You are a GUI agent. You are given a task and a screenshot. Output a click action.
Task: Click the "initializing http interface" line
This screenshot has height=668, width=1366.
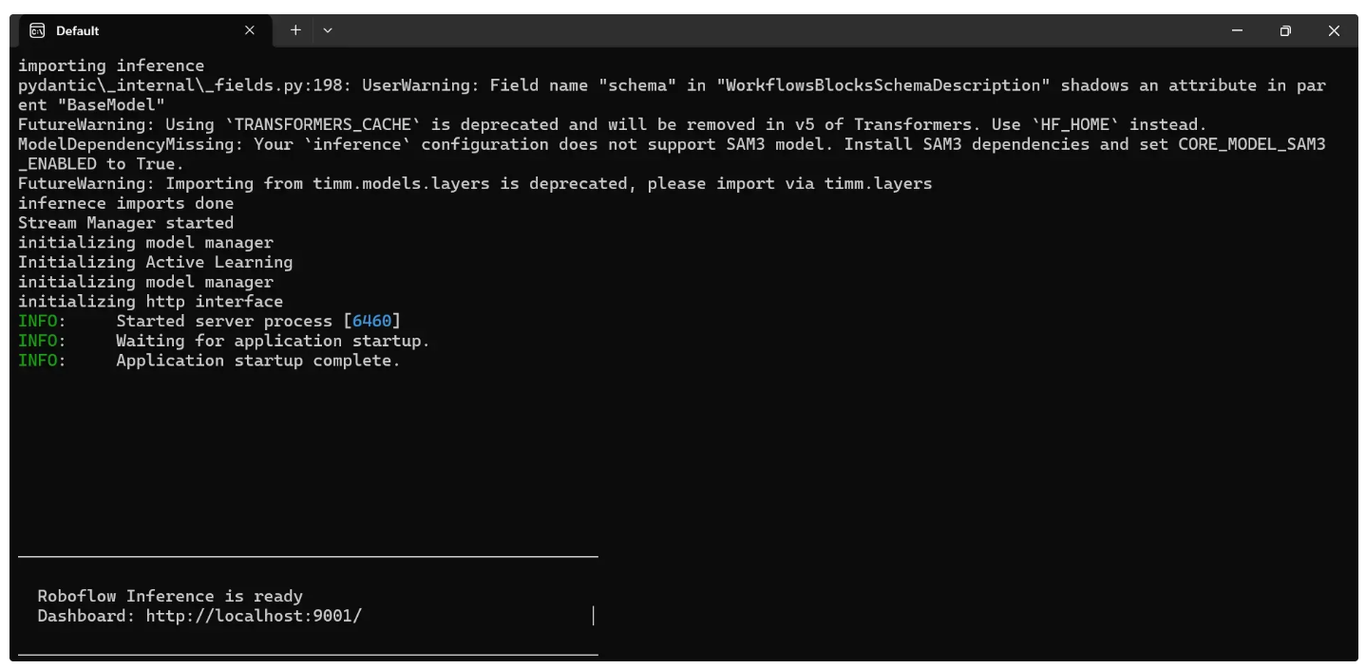[x=150, y=302]
